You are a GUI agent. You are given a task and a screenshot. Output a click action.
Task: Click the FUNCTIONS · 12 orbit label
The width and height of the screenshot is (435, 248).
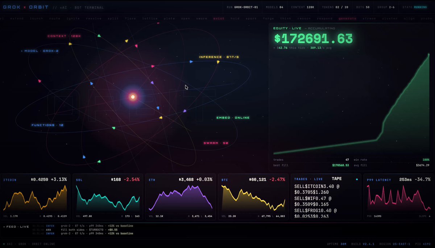click(47, 125)
